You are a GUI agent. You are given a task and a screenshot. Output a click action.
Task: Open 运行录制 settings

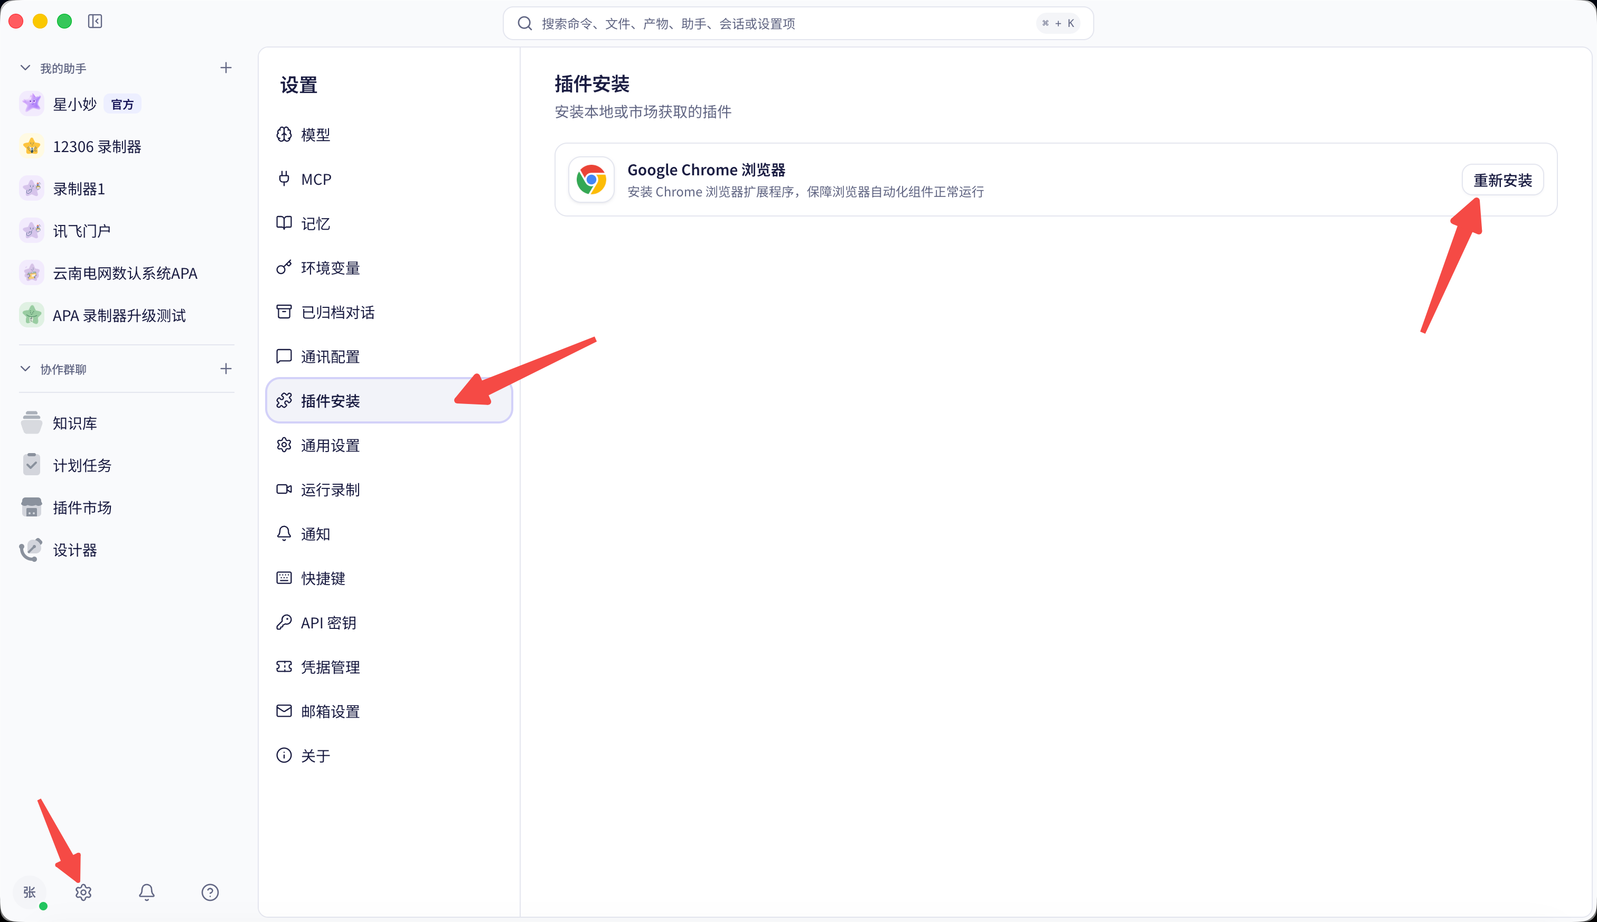pyautogui.click(x=389, y=490)
